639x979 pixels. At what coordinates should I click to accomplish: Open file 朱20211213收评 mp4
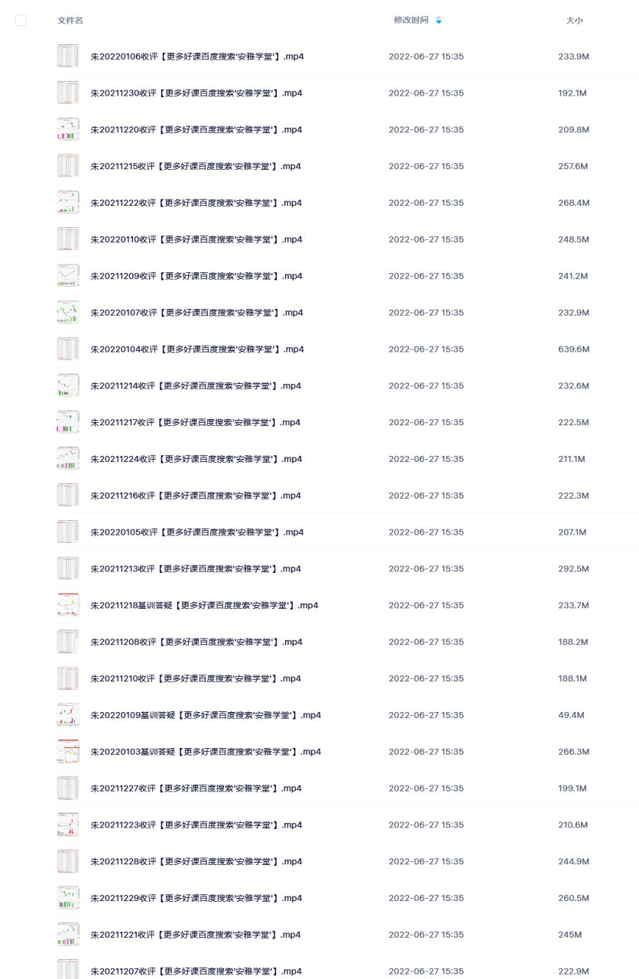196,568
